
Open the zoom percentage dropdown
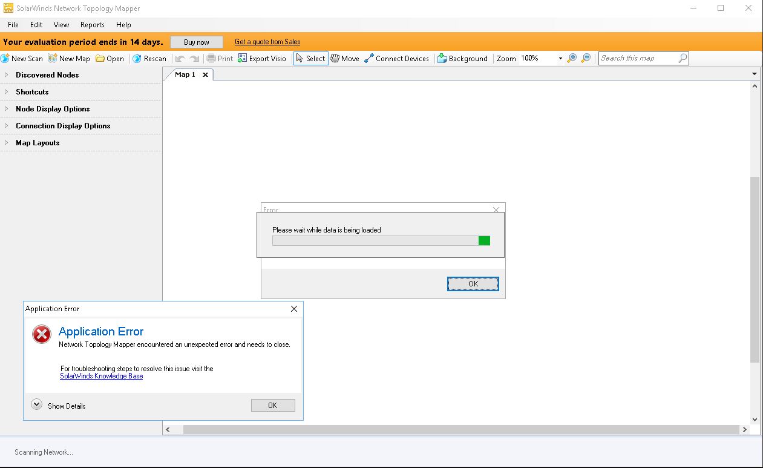pos(560,59)
